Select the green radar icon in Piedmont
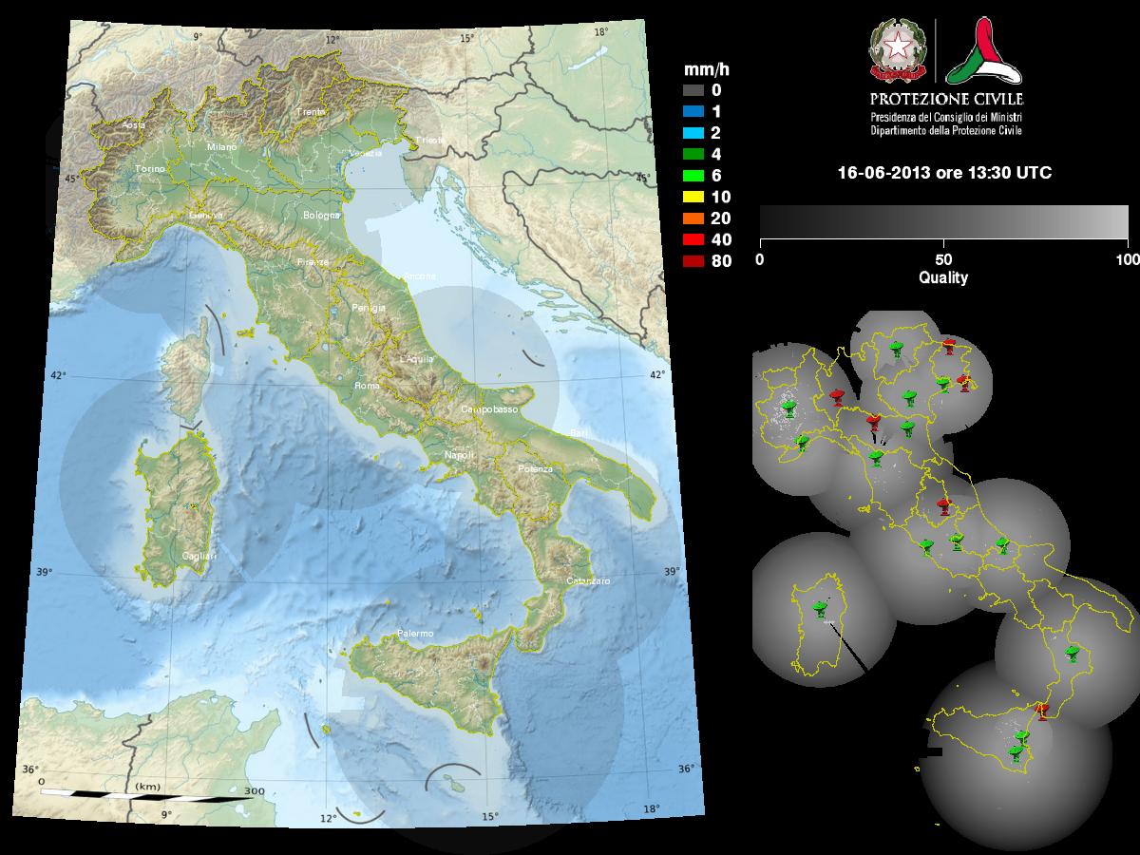 pos(788,408)
